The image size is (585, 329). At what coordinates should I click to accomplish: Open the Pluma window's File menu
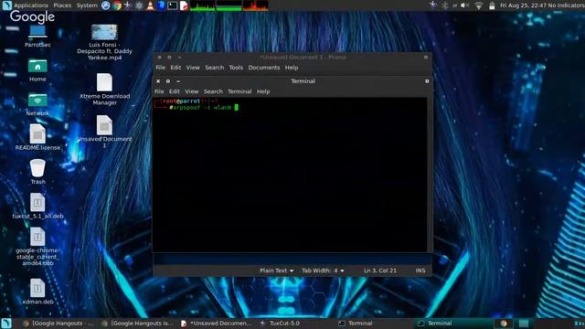(x=161, y=68)
